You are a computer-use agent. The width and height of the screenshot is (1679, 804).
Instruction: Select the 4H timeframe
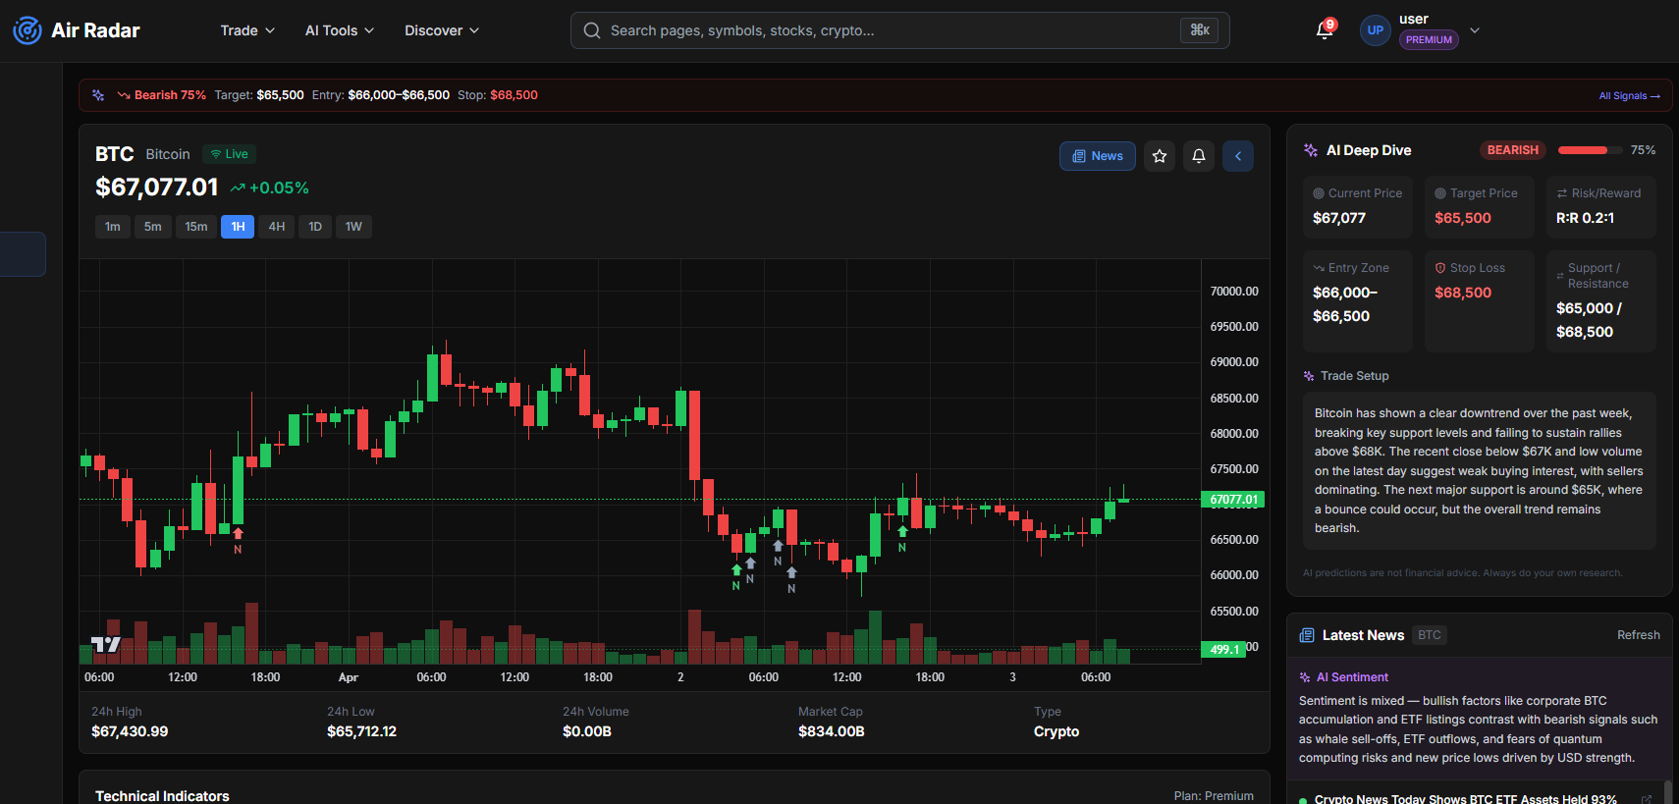[277, 227]
